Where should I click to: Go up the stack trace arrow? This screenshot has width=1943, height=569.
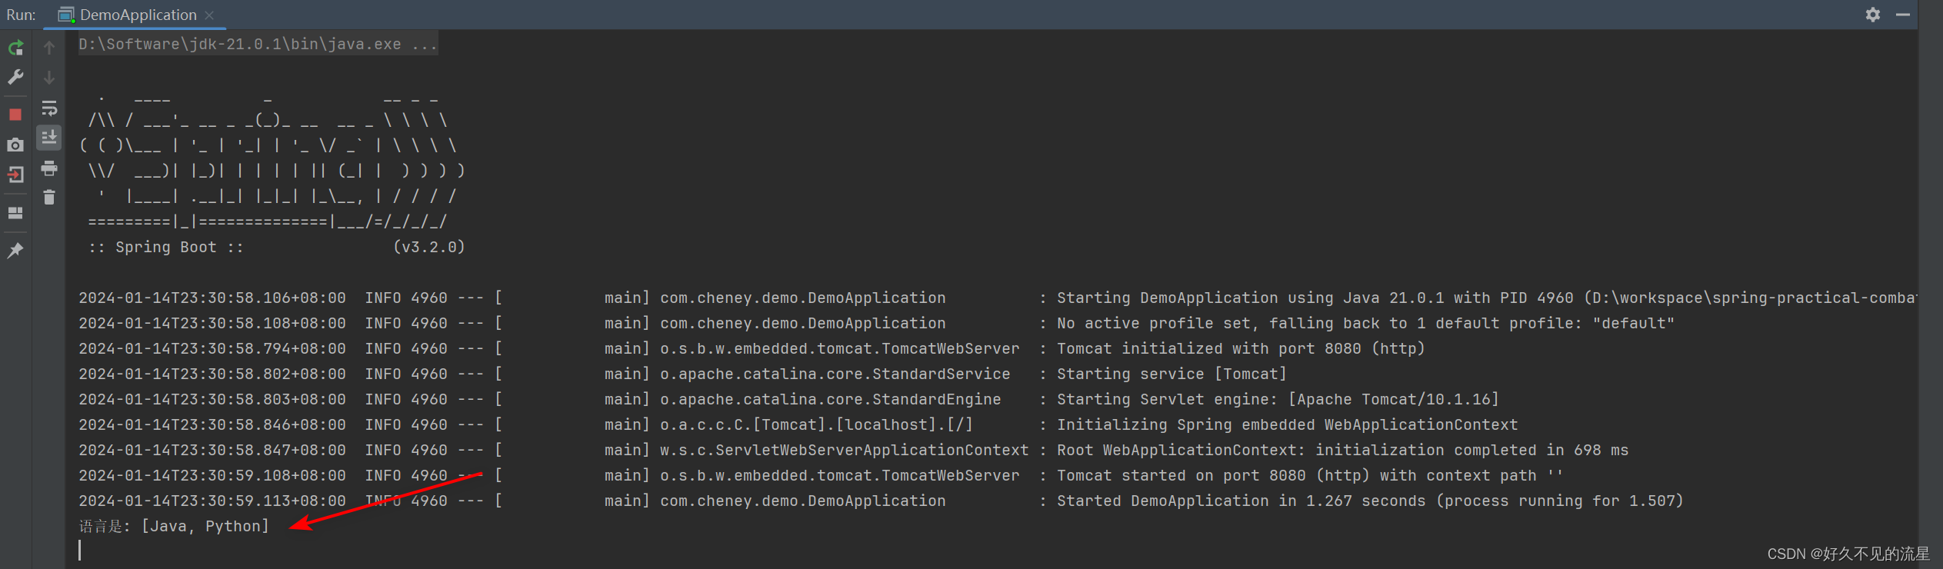point(49,48)
